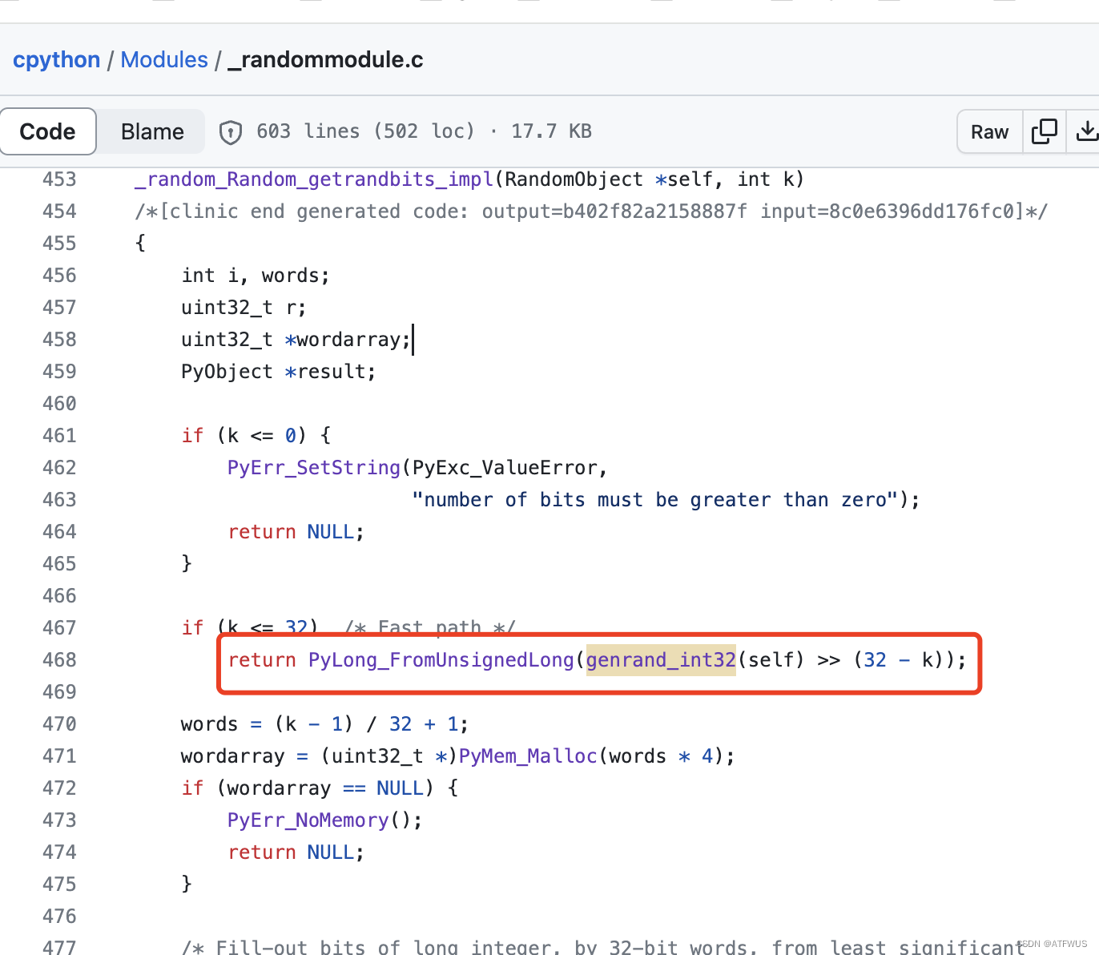This screenshot has height=955, width=1099.
Task: Click the code security shield icon
Action: click(x=231, y=132)
